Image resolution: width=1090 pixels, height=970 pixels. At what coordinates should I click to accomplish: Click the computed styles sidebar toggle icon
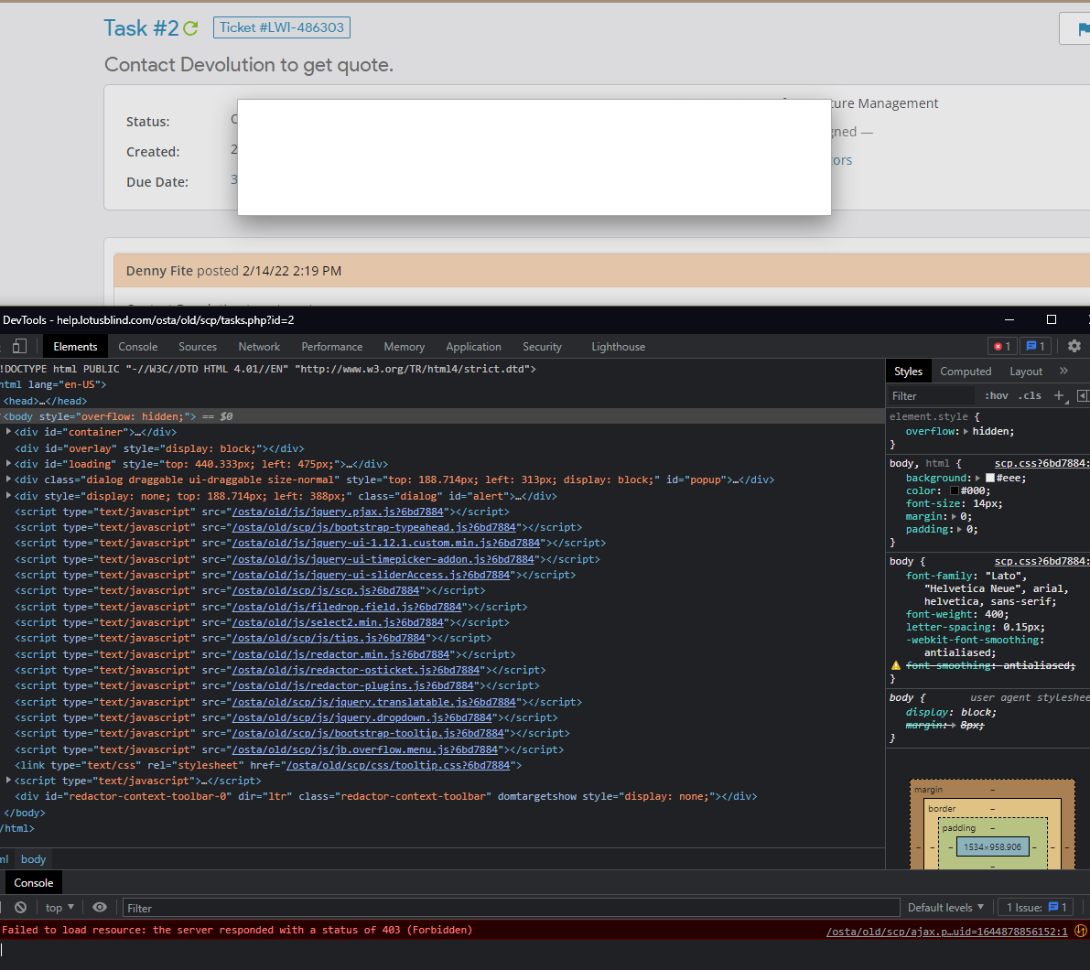pyautogui.click(x=1083, y=395)
